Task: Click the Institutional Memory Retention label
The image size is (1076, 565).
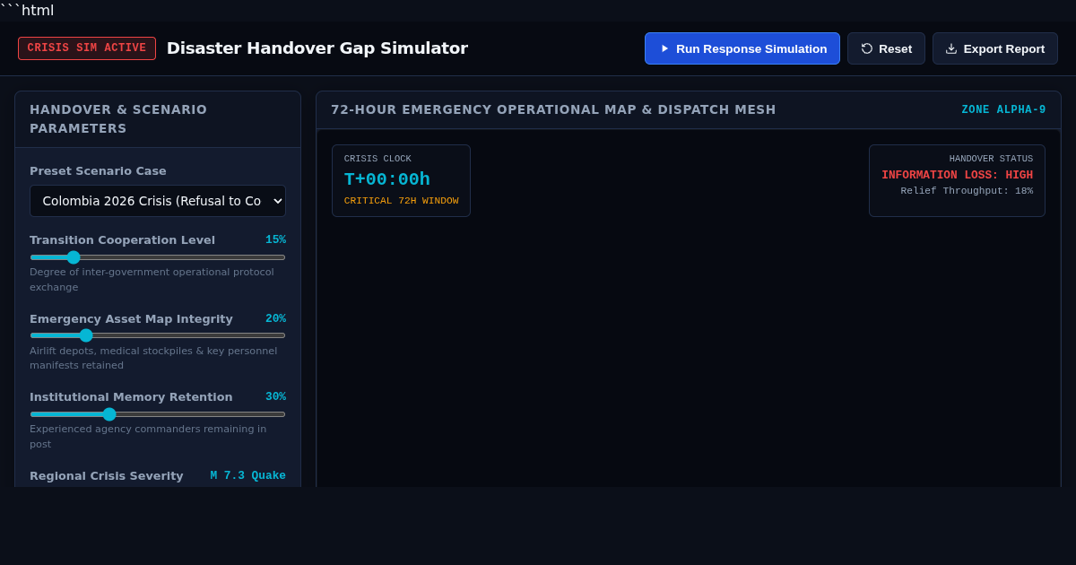Action: pos(131,397)
